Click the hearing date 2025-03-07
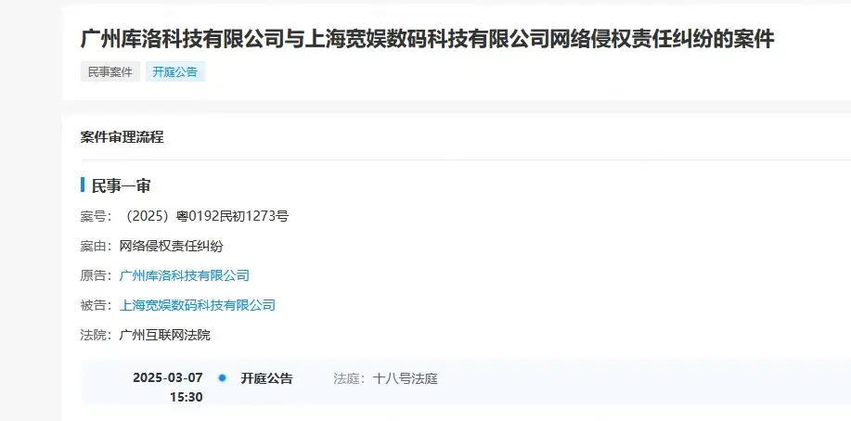 pyautogui.click(x=168, y=377)
